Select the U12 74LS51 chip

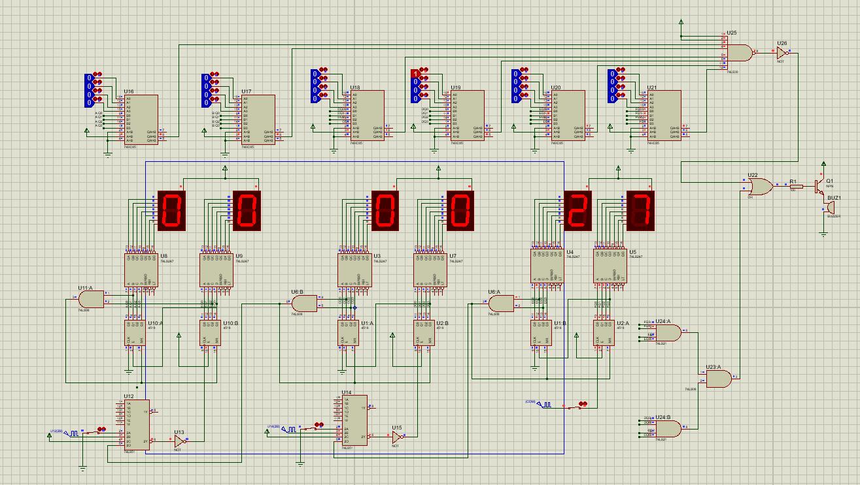pos(136,424)
